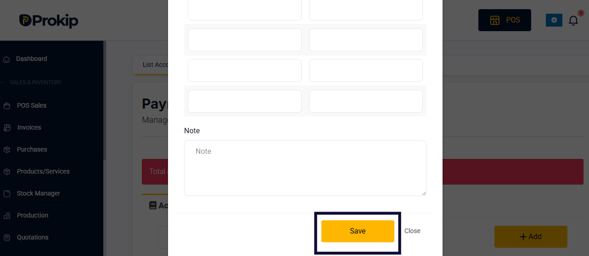Open the notification bell icon
This screenshot has width=589, height=256.
(573, 20)
